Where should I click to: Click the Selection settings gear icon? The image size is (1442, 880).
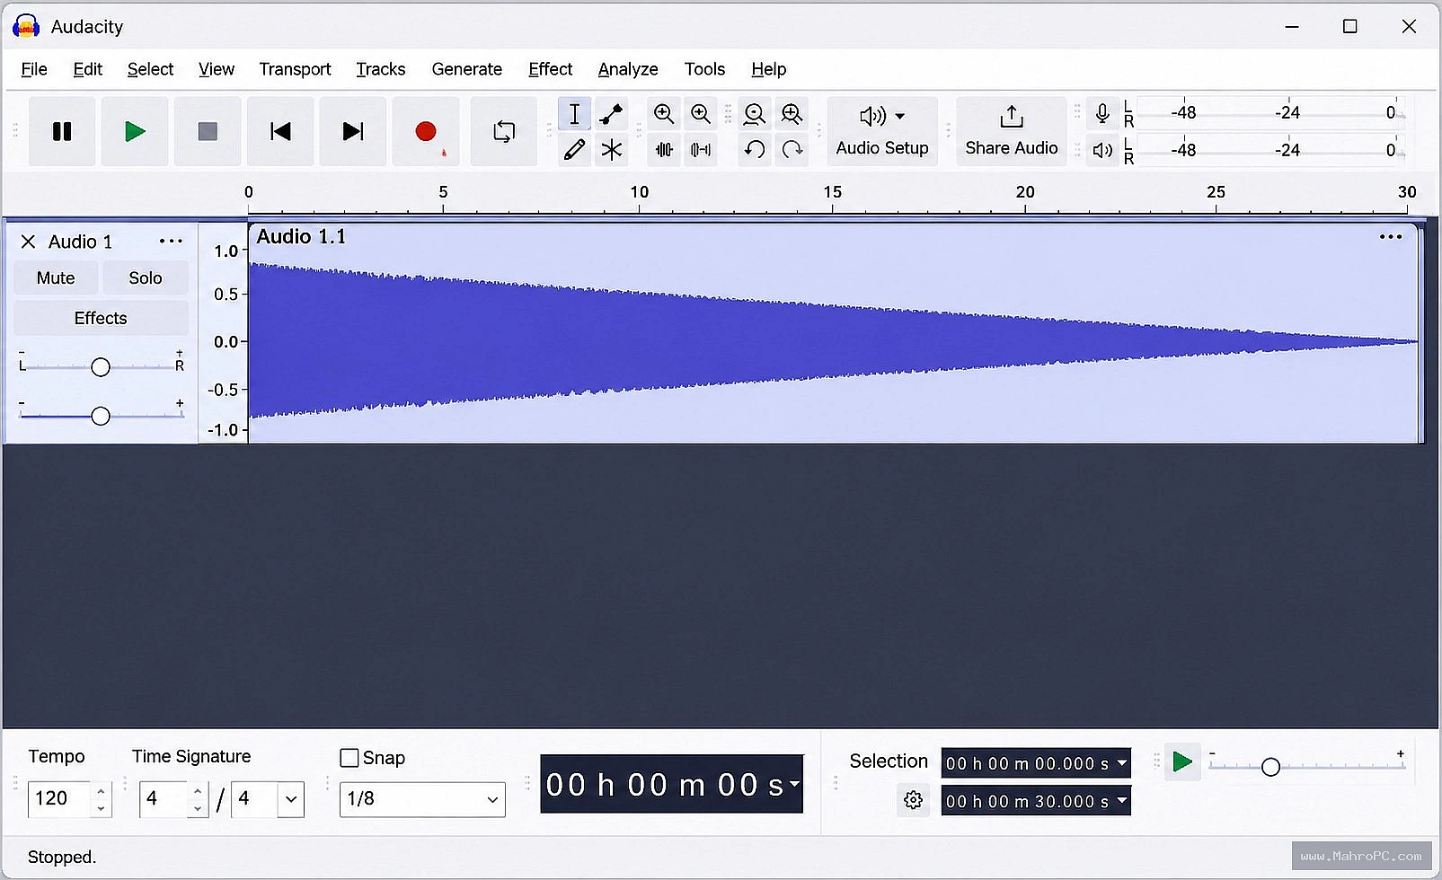click(913, 800)
